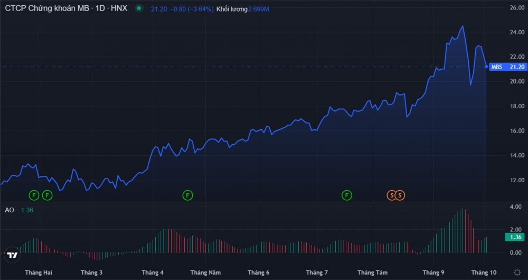528x280 pixels.
Task: Click the 26.00 price axis label
Action: (517, 7)
